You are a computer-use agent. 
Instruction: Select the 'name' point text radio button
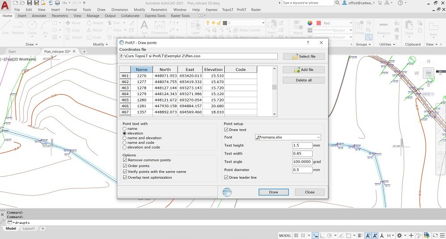click(124, 129)
